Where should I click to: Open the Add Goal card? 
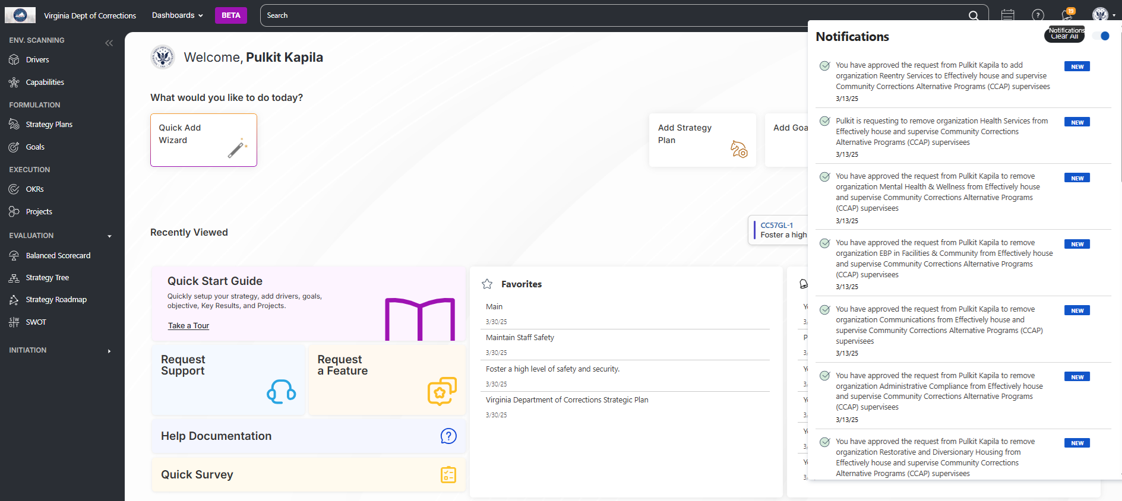(x=786, y=140)
